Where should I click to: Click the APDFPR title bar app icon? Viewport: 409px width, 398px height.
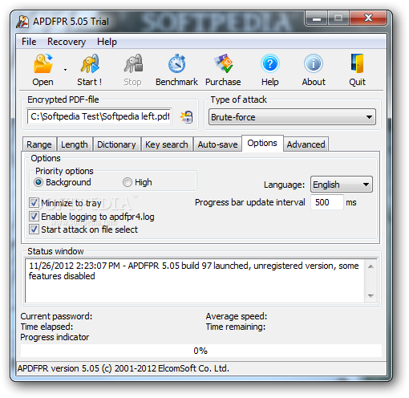pos(22,22)
